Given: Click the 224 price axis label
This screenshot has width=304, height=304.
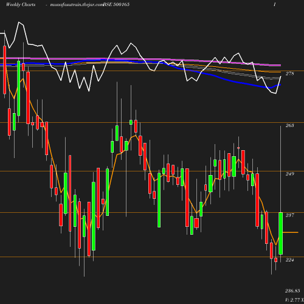Looking at the screenshot, I should 289,260.
